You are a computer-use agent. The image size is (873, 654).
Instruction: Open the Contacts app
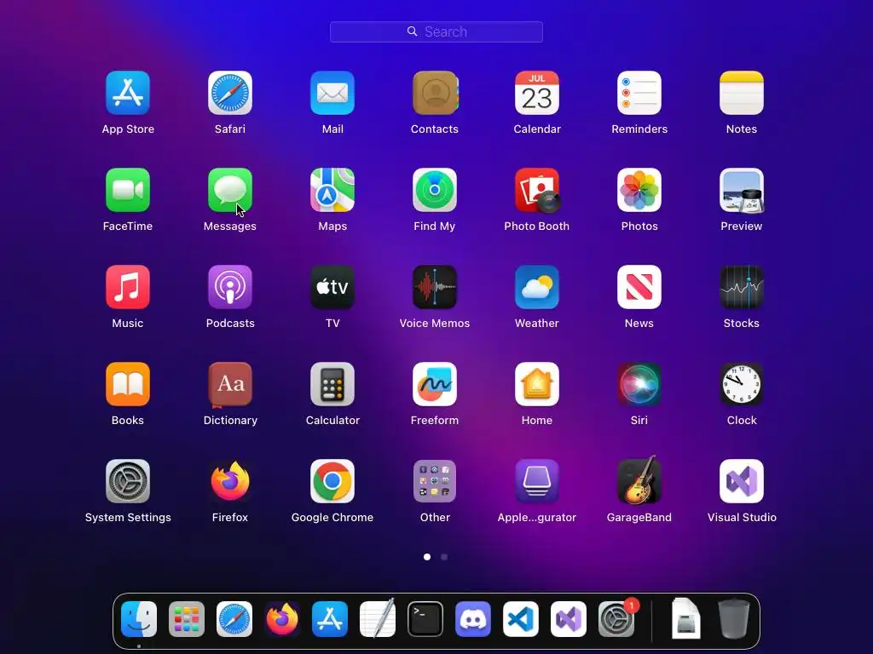[x=435, y=93]
